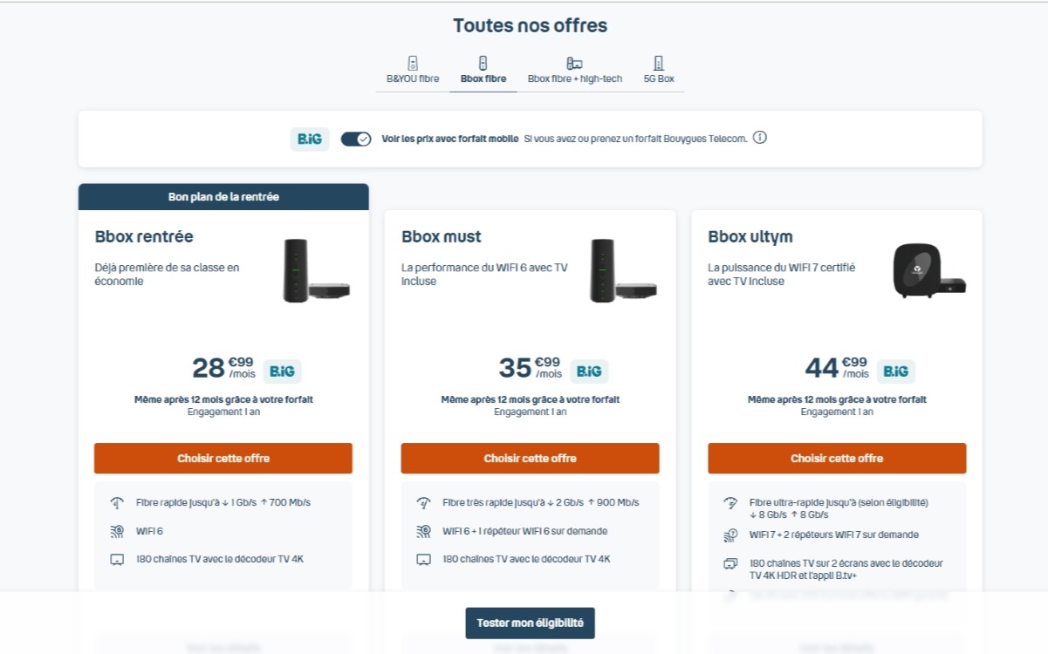
Task: Click the B.iG badge beside the Bbox ultym price
Action: [x=895, y=371]
